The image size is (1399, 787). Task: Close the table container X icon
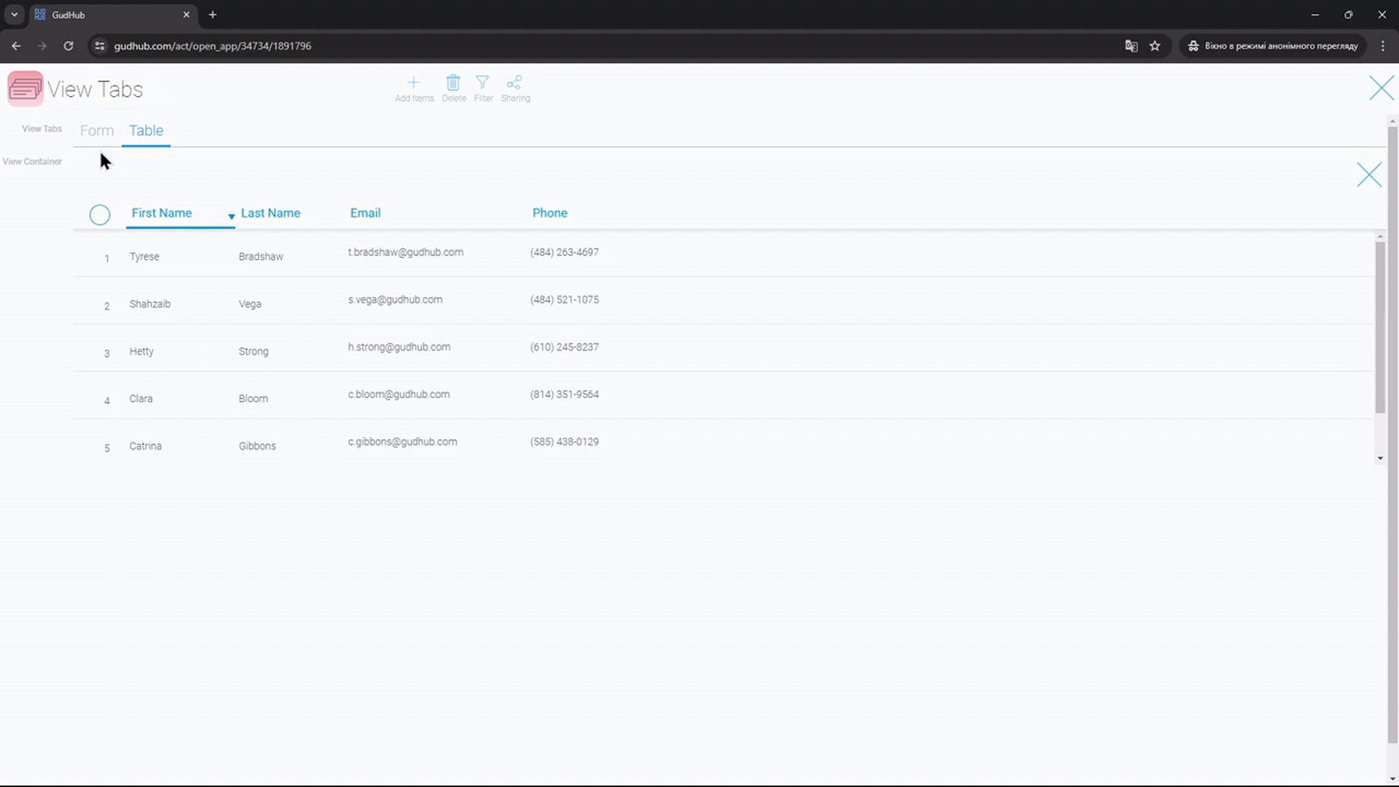coord(1369,175)
